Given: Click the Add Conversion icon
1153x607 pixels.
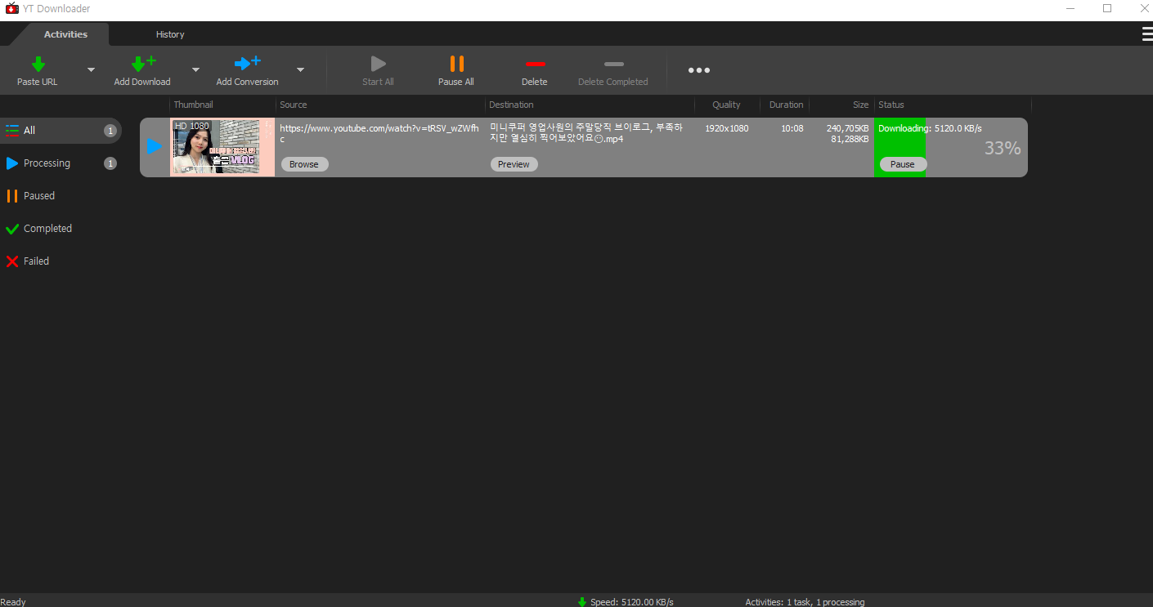Looking at the screenshot, I should click(247, 64).
